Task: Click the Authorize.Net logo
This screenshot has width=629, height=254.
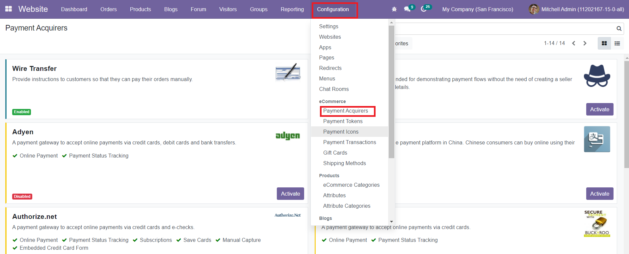Action: click(x=288, y=215)
